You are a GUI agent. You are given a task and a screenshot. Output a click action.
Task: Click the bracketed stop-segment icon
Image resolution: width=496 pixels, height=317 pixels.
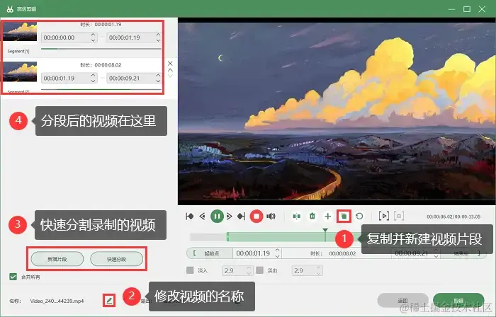click(399, 217)
